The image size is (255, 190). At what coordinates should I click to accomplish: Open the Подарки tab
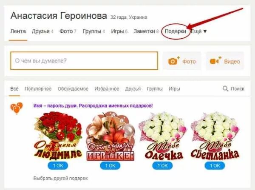pyautogui.click(x=175, y=31)
